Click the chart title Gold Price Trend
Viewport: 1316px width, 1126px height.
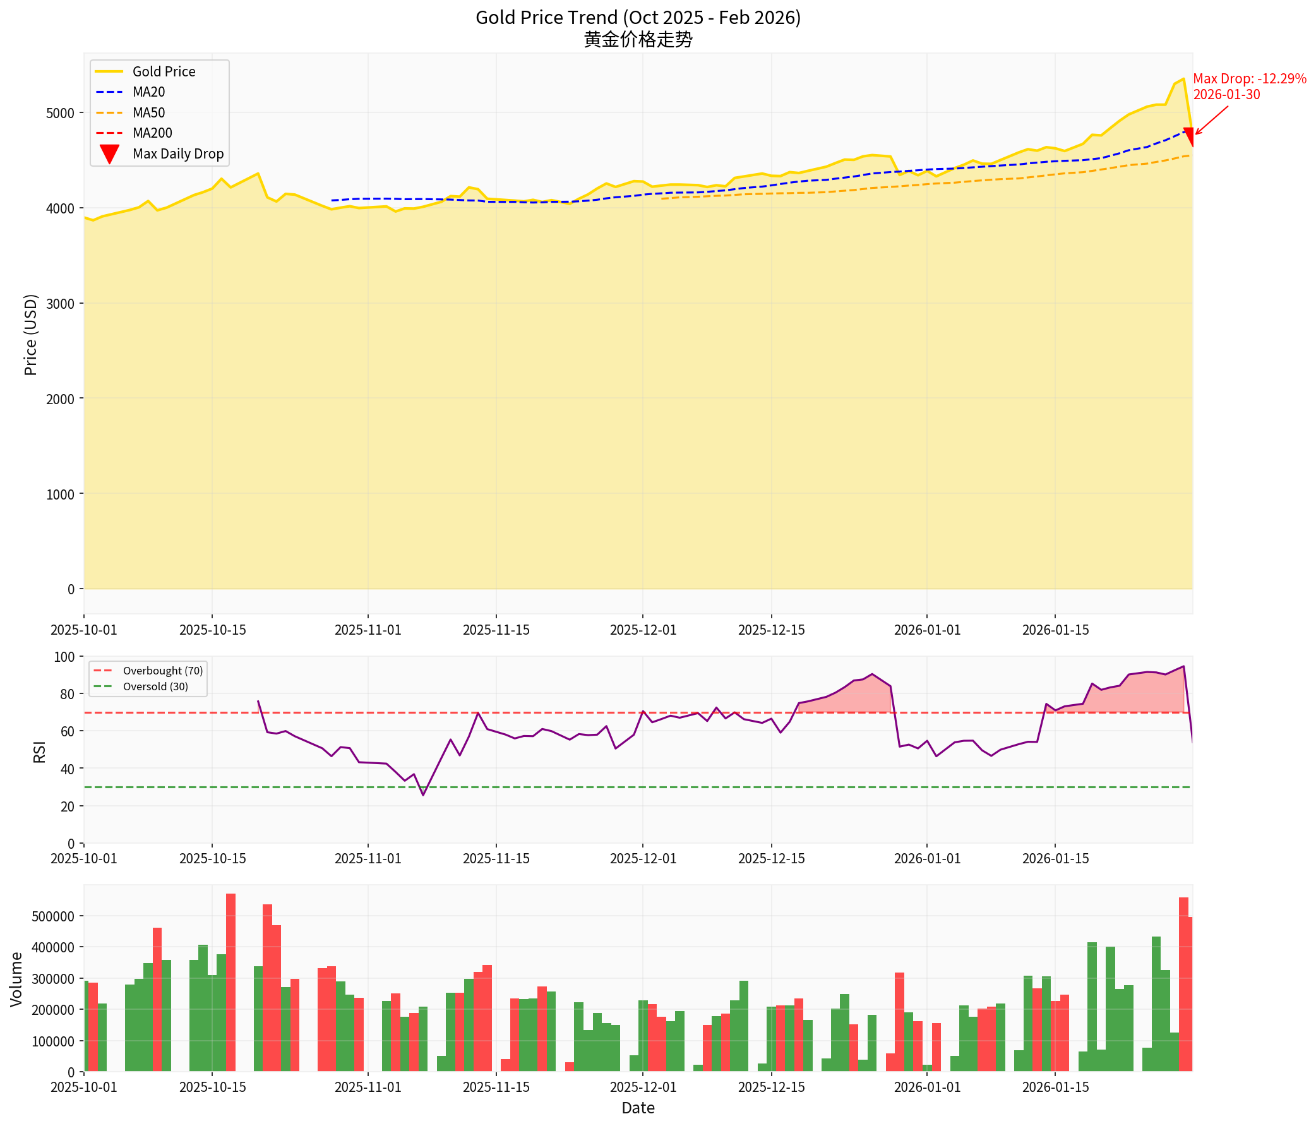638,18
